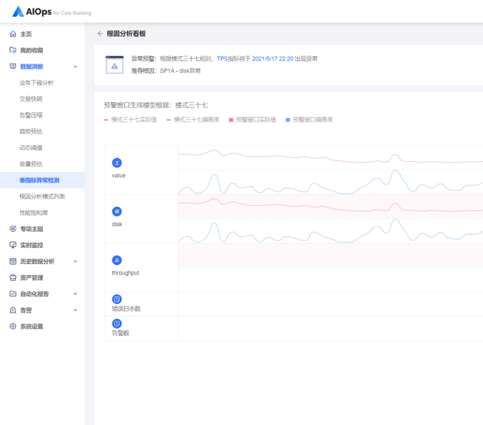Viewport: 483px width, 425px height.
Task: Toggle 预警窗口偏离度 legend series
Action: [x=310, y=120]
